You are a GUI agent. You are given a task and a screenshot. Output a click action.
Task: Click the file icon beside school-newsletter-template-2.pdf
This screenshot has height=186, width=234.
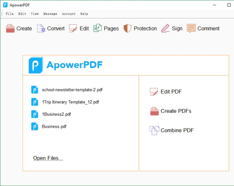tap(35, 90)
